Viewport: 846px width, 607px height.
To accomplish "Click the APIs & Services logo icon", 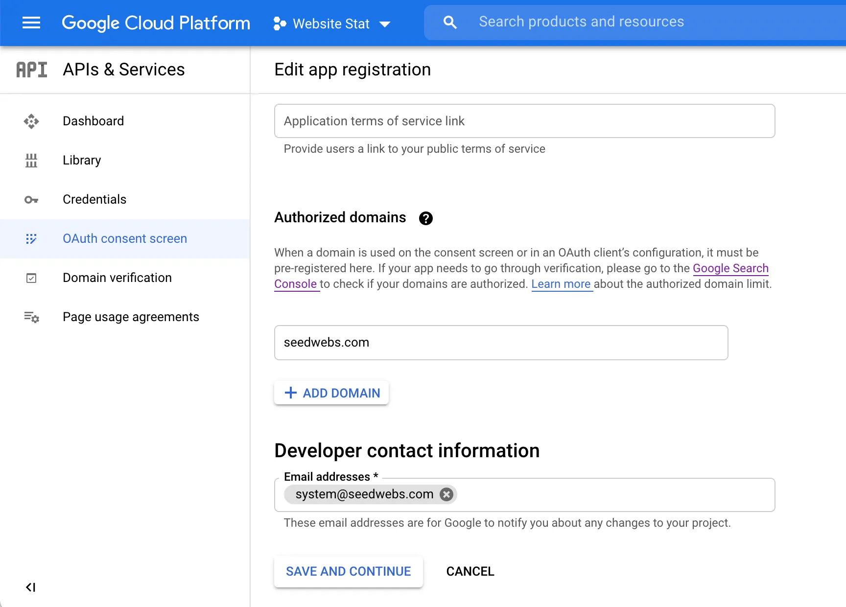I will click(31, 70).
